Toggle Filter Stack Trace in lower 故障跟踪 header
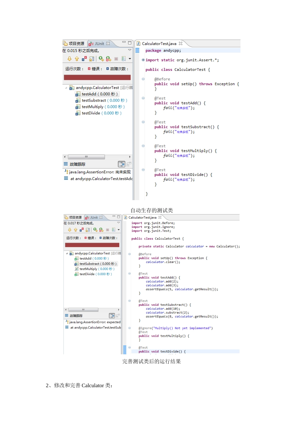 tap(112, 316)
